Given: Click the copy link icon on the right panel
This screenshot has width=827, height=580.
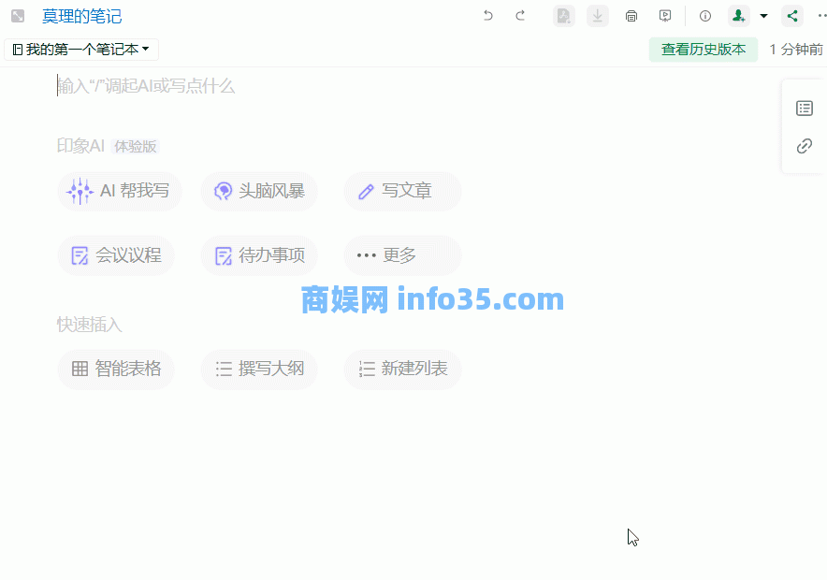Looking at the screenshot, I should coord(805,146).
